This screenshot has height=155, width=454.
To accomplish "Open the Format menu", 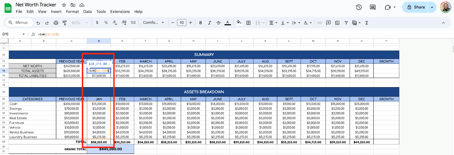I will pos(72,12).
